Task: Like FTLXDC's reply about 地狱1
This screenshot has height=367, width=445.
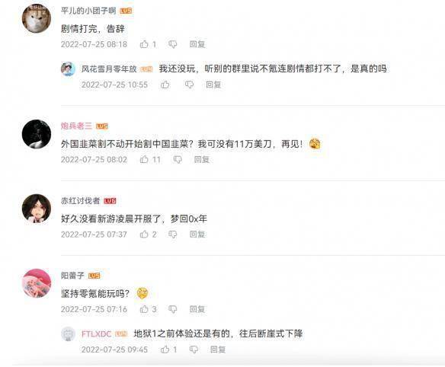Action: click(x=165, y=349)
